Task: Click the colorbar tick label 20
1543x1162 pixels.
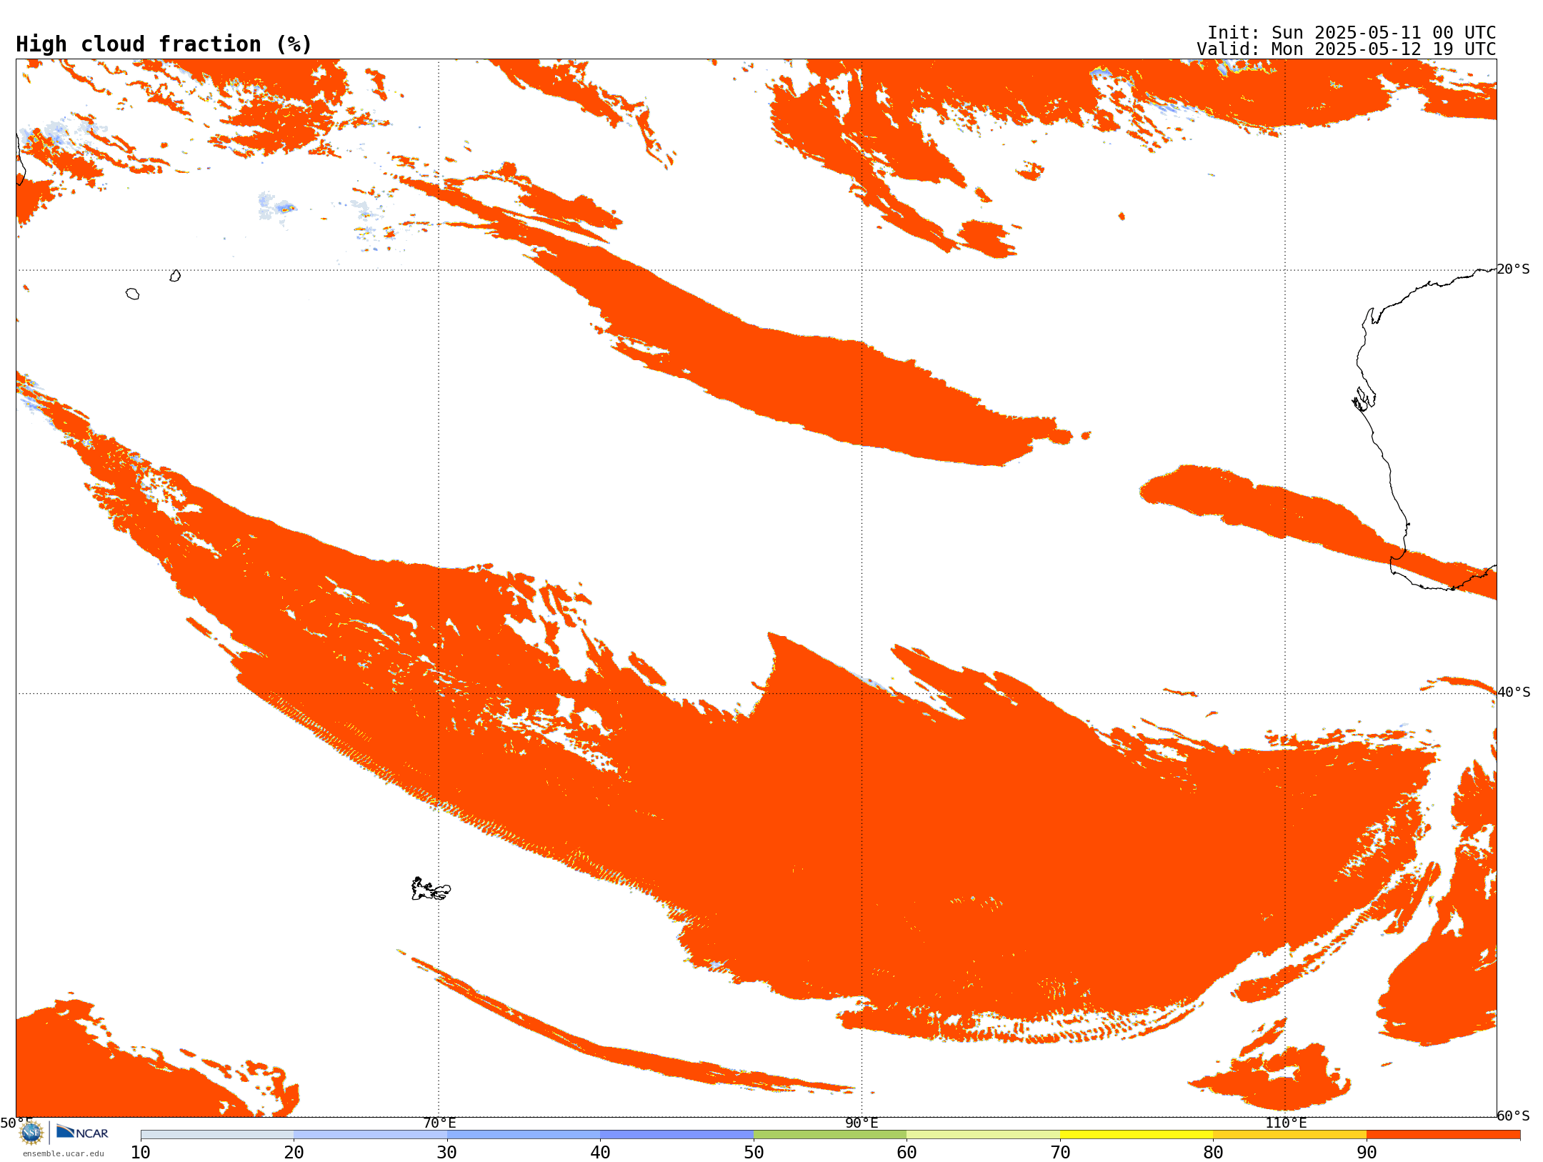Action: [294, 1153]
